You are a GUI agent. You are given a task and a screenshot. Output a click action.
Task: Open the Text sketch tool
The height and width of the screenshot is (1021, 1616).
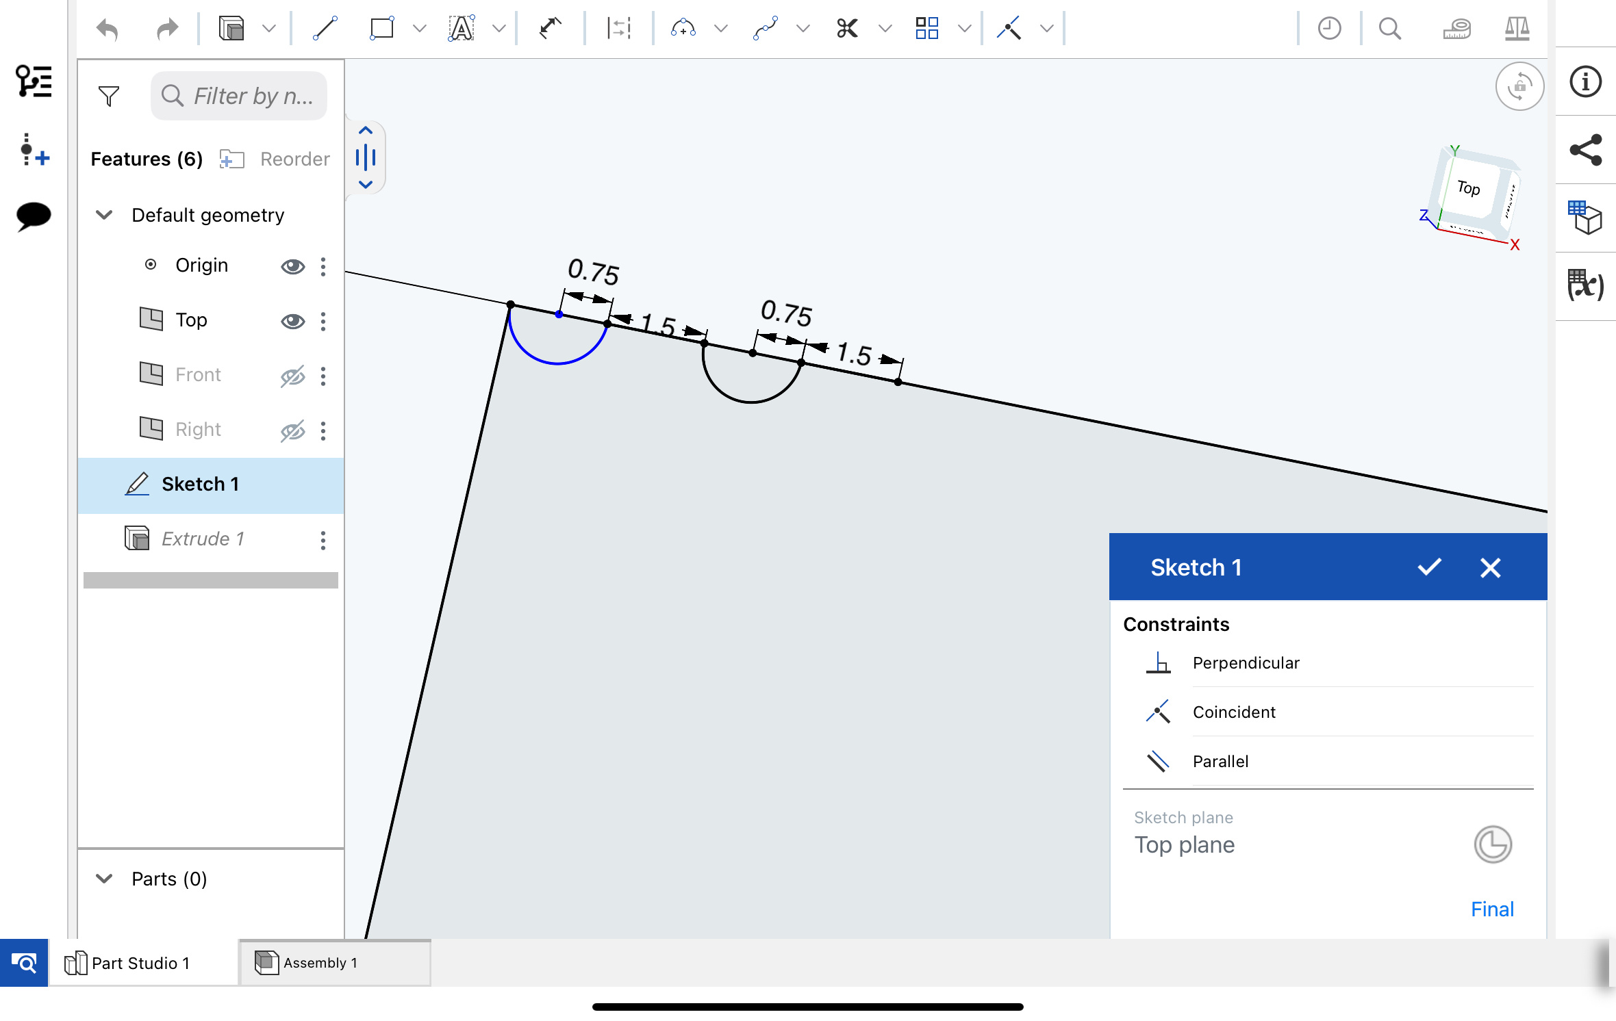(462, 29)
